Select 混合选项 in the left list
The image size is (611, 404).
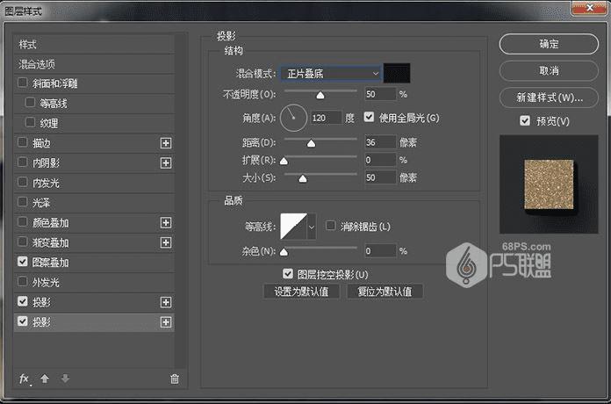tap(94, 64)
